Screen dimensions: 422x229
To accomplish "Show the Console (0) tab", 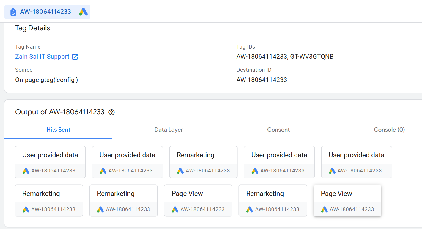I will click(389, 130).
